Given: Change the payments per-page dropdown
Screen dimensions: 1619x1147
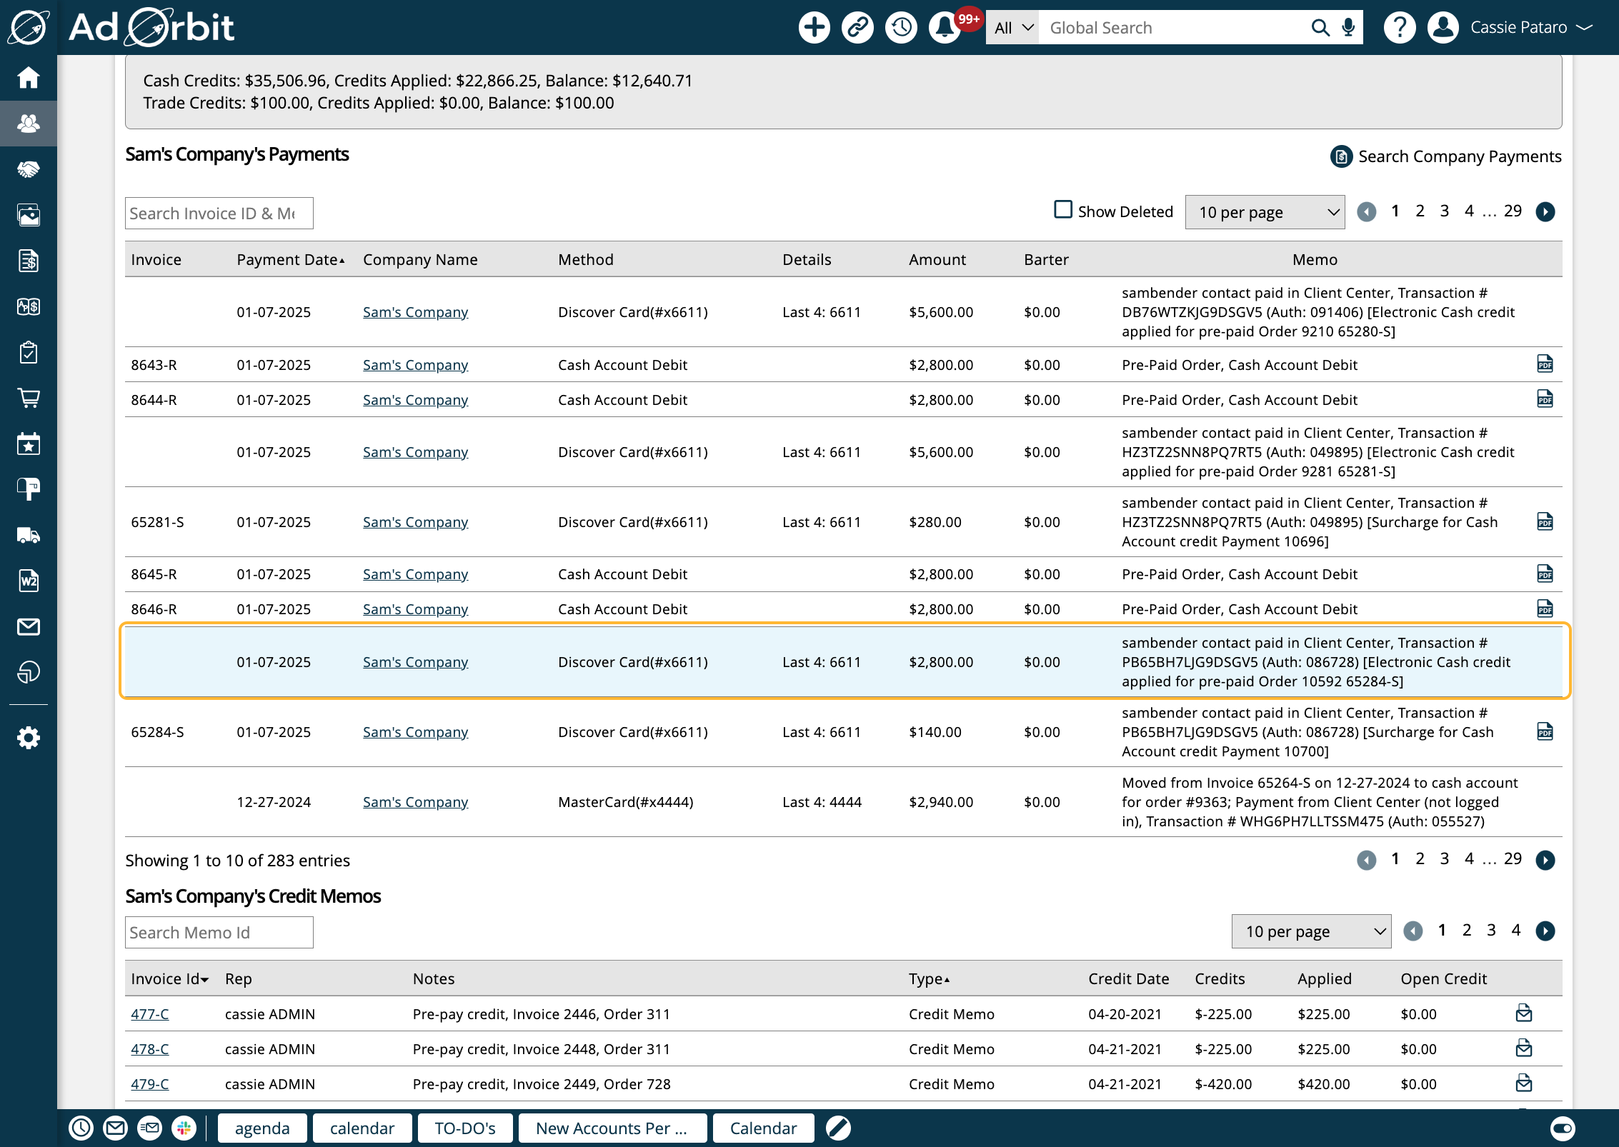Looking at the screenshot, I should click(x=1265, y=211).
